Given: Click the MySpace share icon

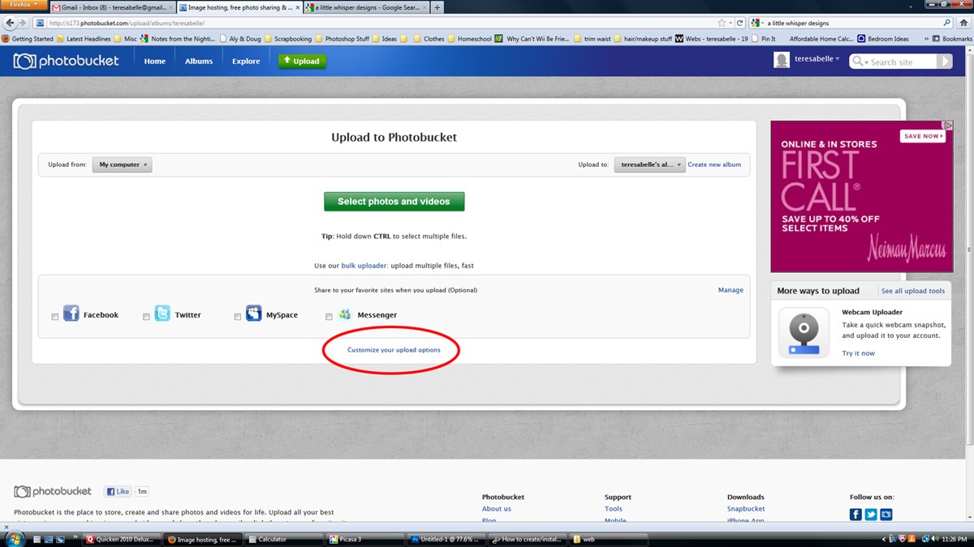Looking at the screenshot, I should point(253,314).
